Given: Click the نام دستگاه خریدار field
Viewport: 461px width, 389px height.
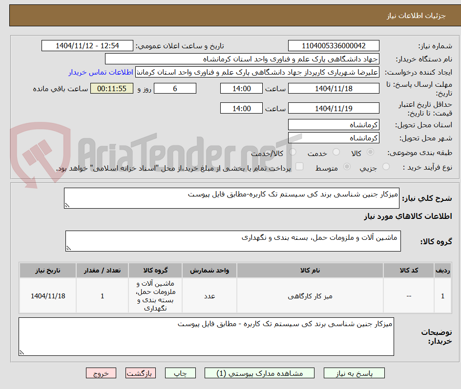Looking at the screenshot, I should pyautogui.click(x=242, y=59).
